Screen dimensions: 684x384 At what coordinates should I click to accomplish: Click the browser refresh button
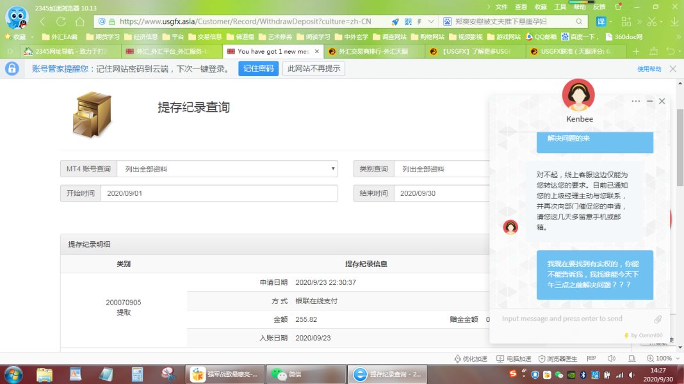pyautogui.click(x=79, y=22)
